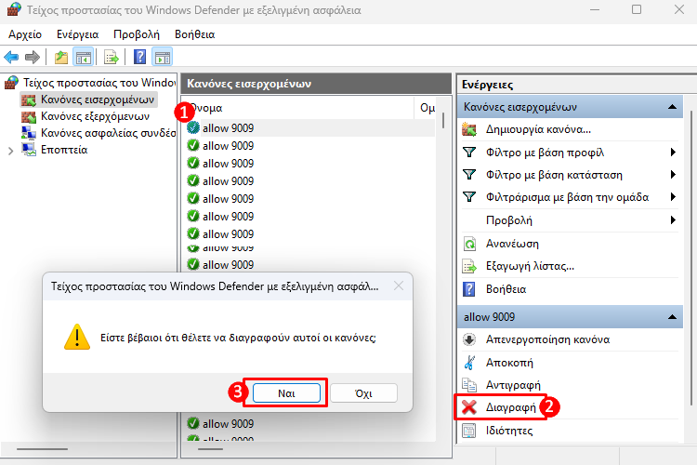Click the refresh icon beside Ανανέωση

point(469,244)
